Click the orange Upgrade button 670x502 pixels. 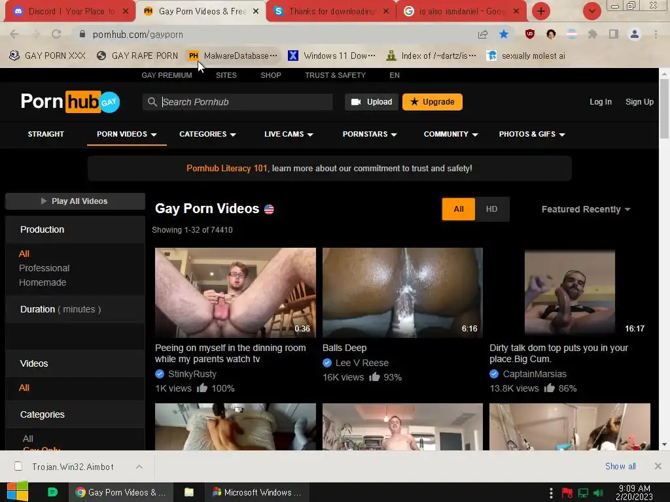tap(432, 102)
